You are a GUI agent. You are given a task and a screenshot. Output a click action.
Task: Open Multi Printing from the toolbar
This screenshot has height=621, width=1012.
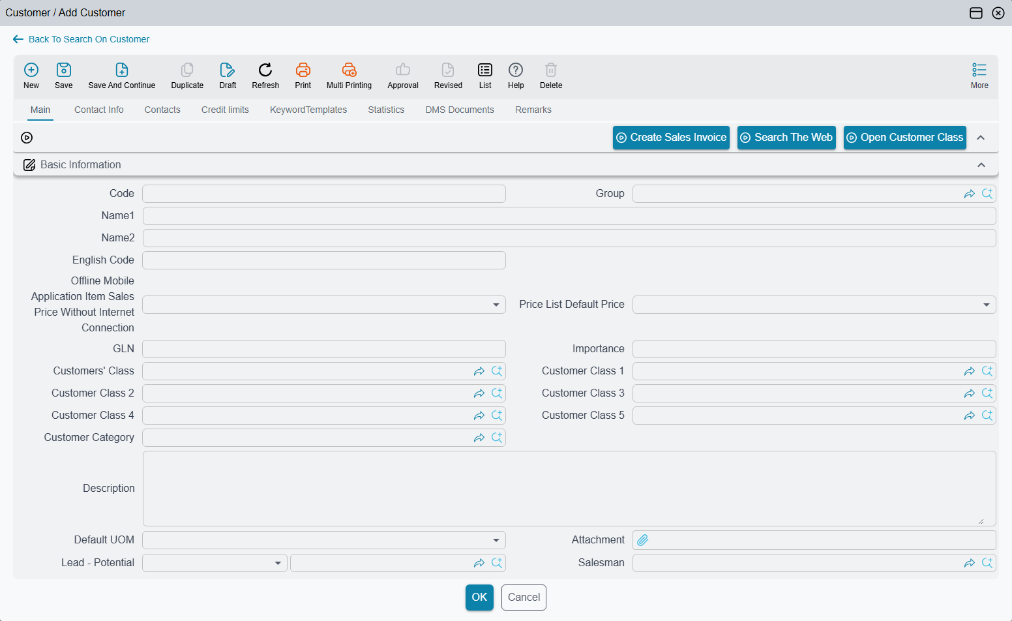tap(349, 70)
